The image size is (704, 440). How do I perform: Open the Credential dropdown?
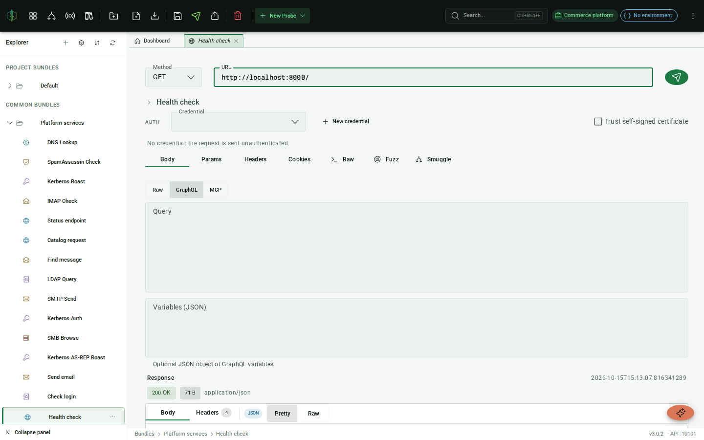(239, 122)
